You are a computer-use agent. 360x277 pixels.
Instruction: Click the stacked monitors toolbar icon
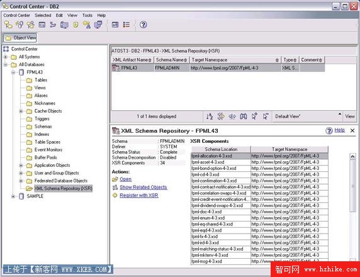pos(98,25)
